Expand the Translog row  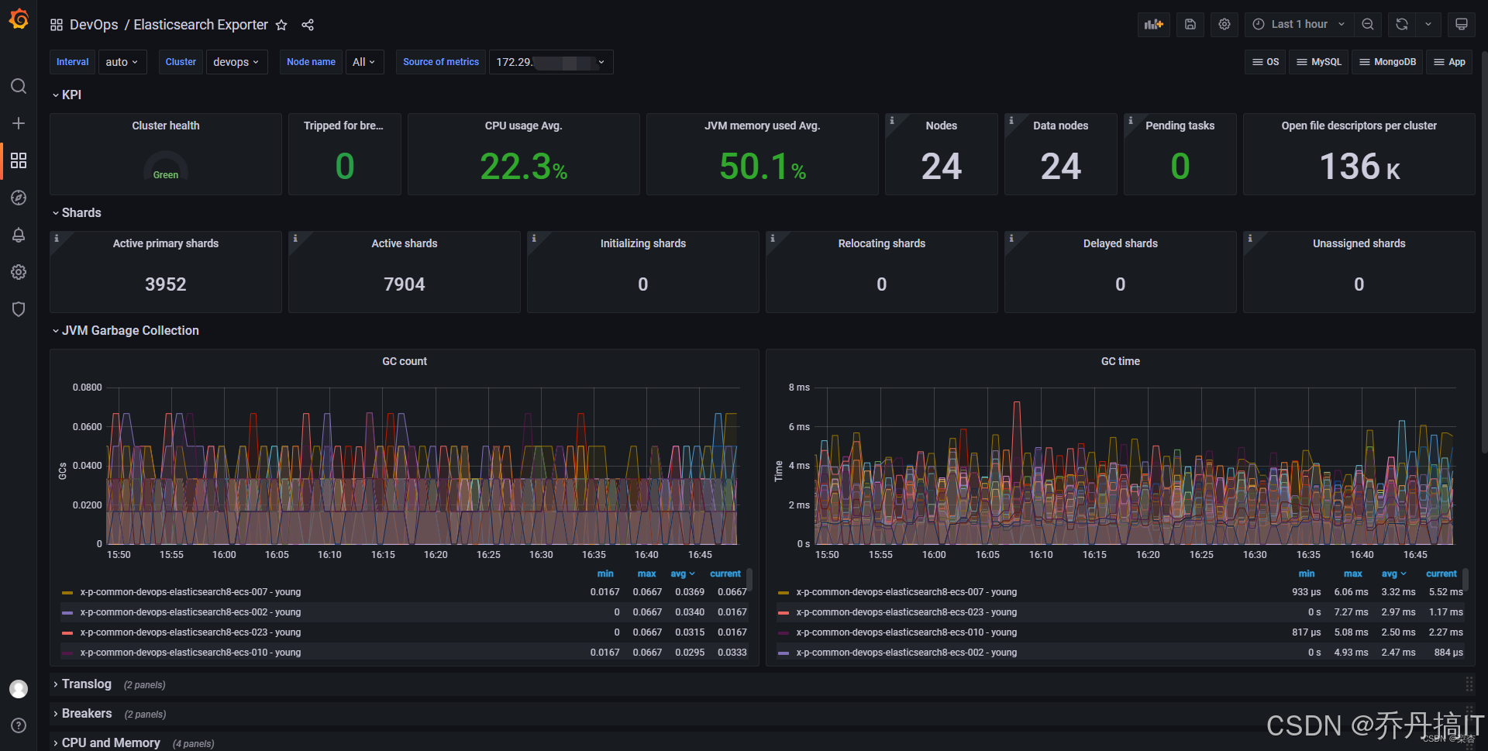(x=81, y=684)
